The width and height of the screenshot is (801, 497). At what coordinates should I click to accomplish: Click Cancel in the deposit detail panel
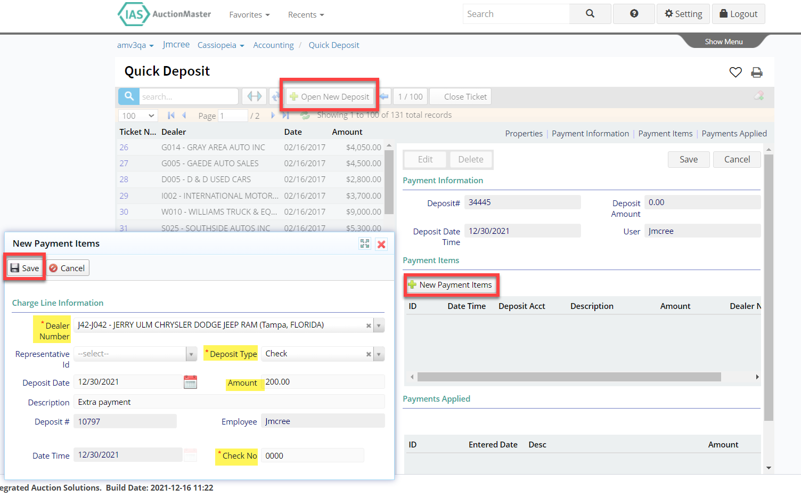point(737,159)
